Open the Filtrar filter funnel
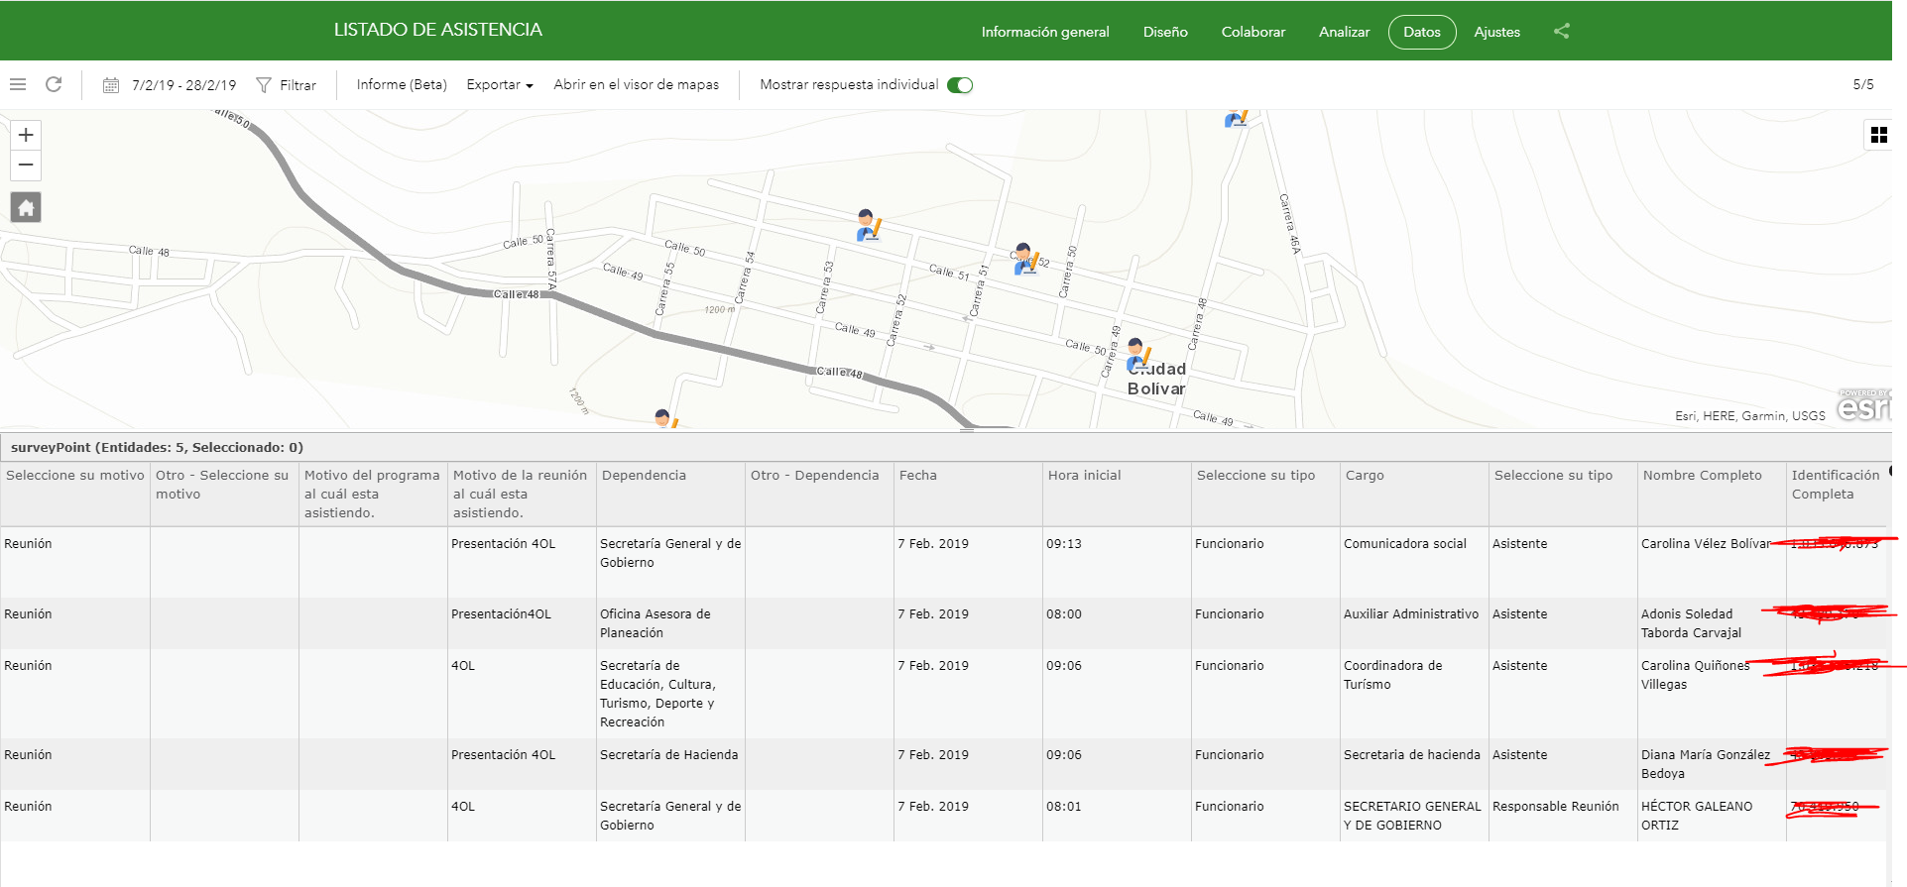Screen dimensions: 1907x887 [x=286, y=85]
